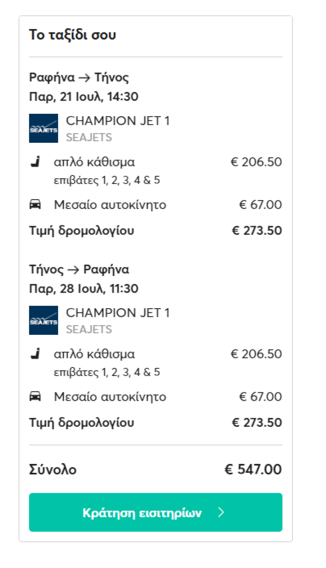Click the Σύνολο label
This screenshot has height=568, width=326.
(x=53, y=469)
